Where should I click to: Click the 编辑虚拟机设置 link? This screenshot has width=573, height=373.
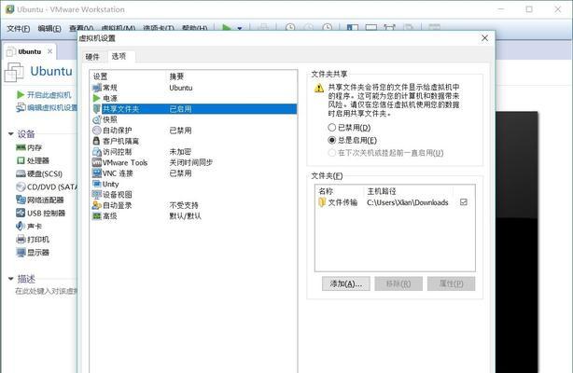52,107
